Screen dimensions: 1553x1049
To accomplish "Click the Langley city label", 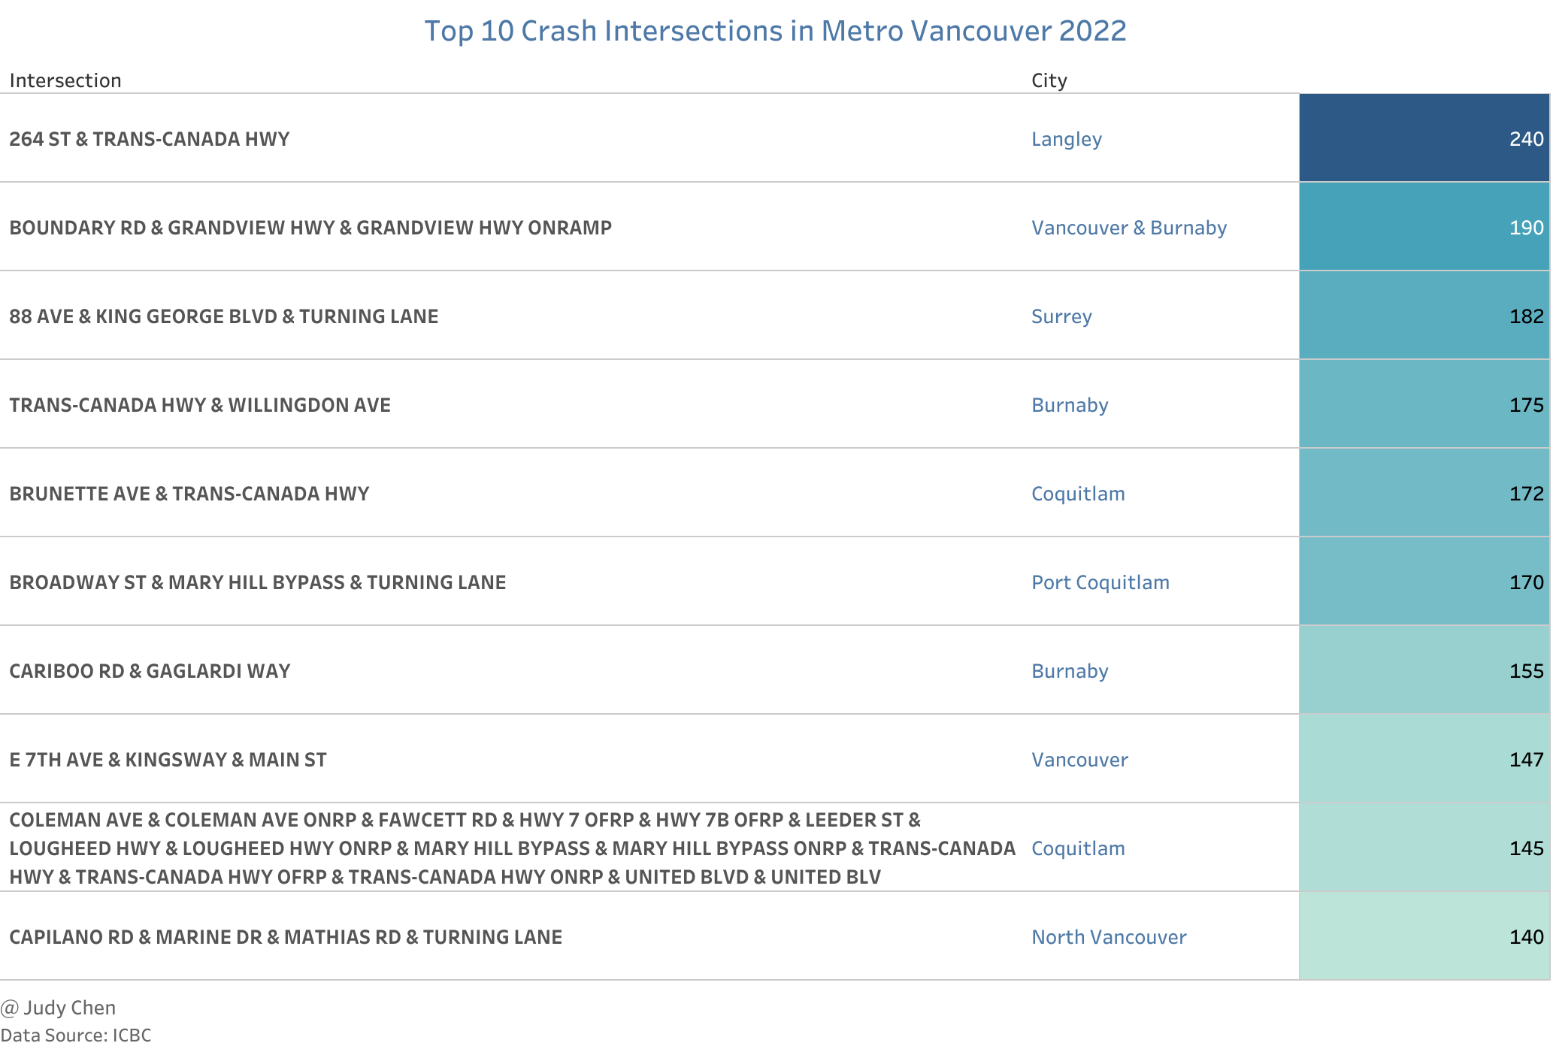I will (x=1066, y=139).
